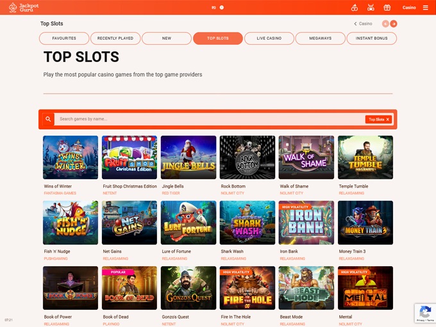The height and width of the screenshot is (327, 436).
Task: Go to the Megaways tab
Action: pyautogui.click(x=321, y=38)
